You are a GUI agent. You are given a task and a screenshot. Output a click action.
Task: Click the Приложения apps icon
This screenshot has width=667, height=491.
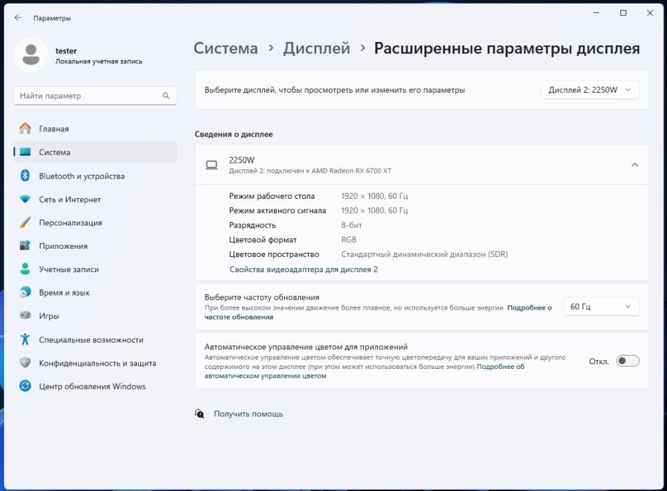(x=25, y=246)
